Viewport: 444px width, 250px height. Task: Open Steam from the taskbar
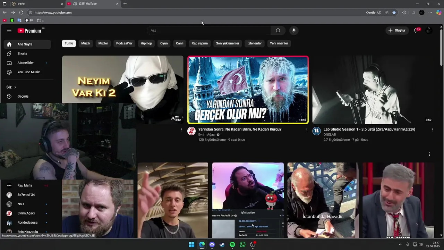coord(222,245)
